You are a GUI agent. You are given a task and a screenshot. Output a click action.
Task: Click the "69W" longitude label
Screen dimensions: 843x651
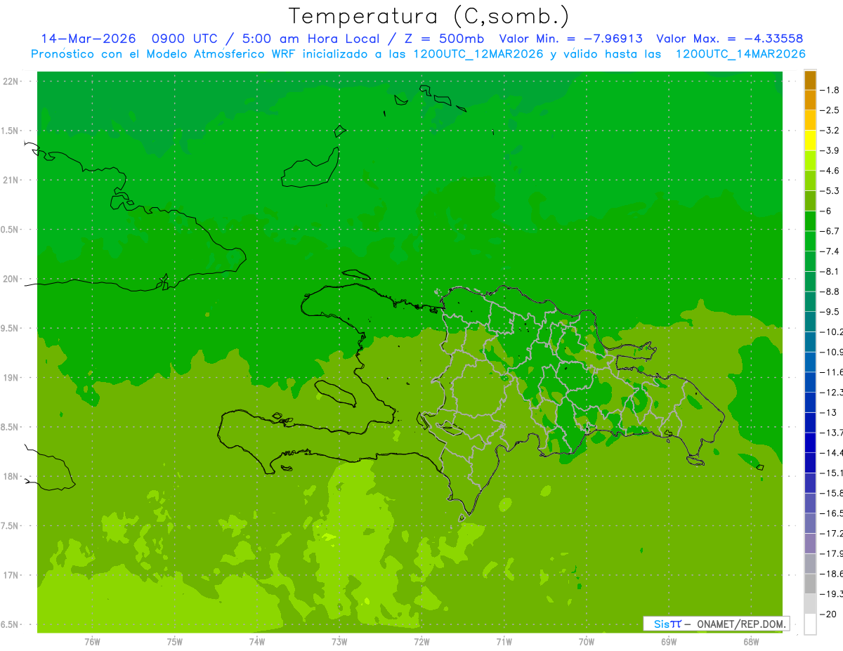tap(669, 642)
